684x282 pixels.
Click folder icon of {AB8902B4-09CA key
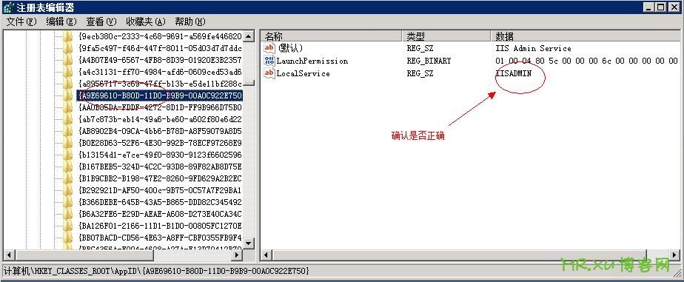67,131
